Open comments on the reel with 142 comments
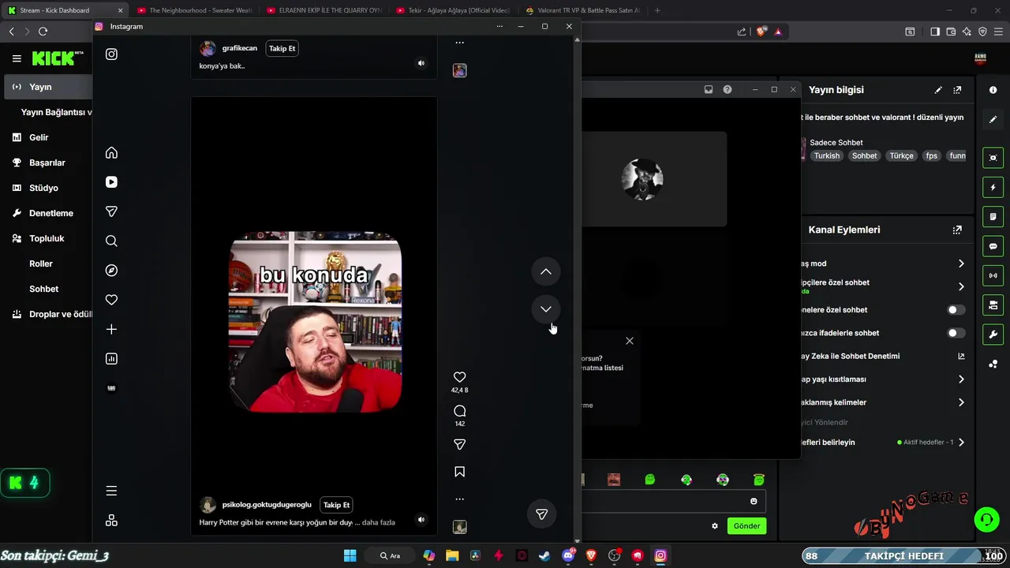Screen dimensions: 1010x568 [x=459, y=411]
